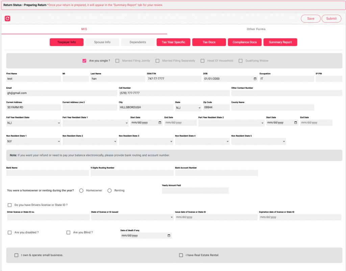This screenshot has width=346, height=271.
Task: Check the 'Are you single ?' checkbox
Action: (x=84, y=61)
